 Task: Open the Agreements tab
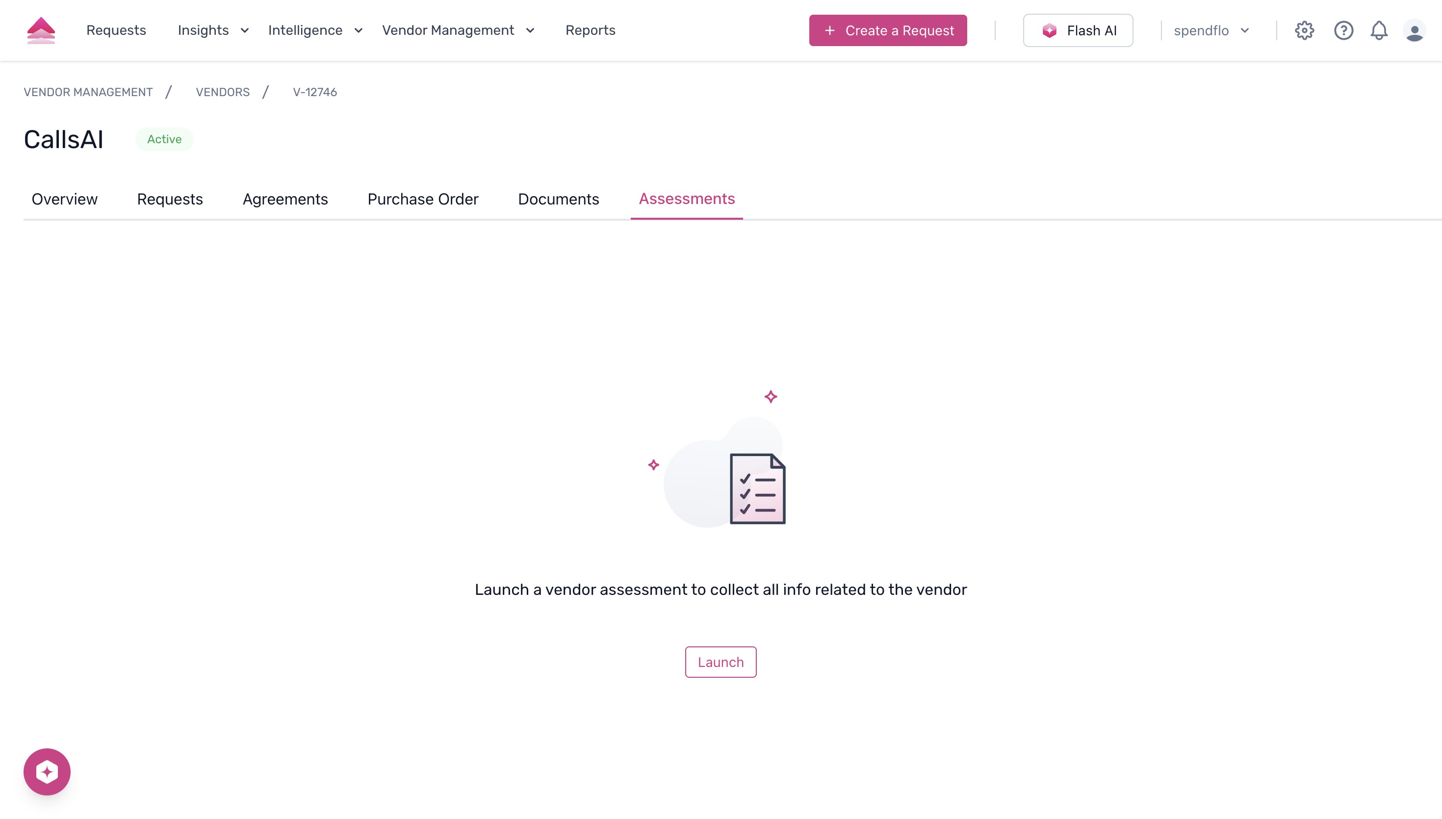coord(284,199)
